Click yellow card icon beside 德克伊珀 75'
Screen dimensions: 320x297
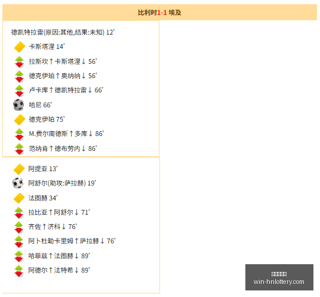tap(20, 120)
